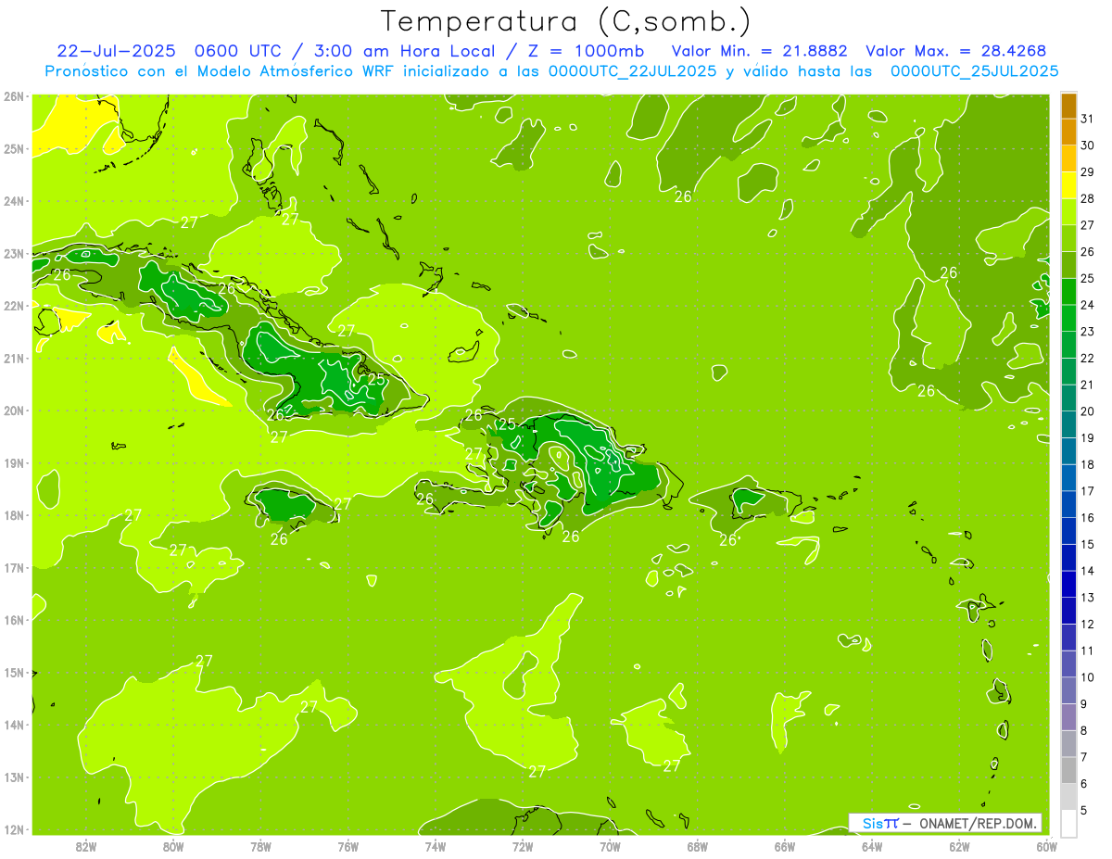The image size is (1112, 859).
Task: Click the 66W longitude axis label
Action: [784, 846]
